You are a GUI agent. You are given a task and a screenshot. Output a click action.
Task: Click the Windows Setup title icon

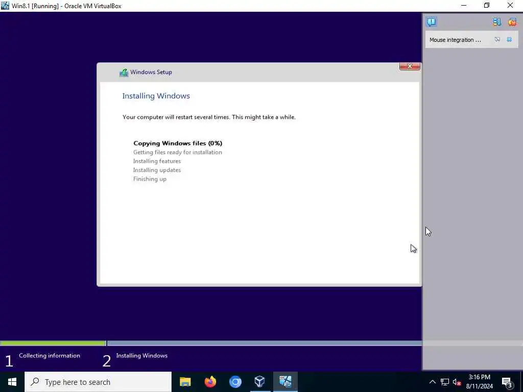(124, 72)
